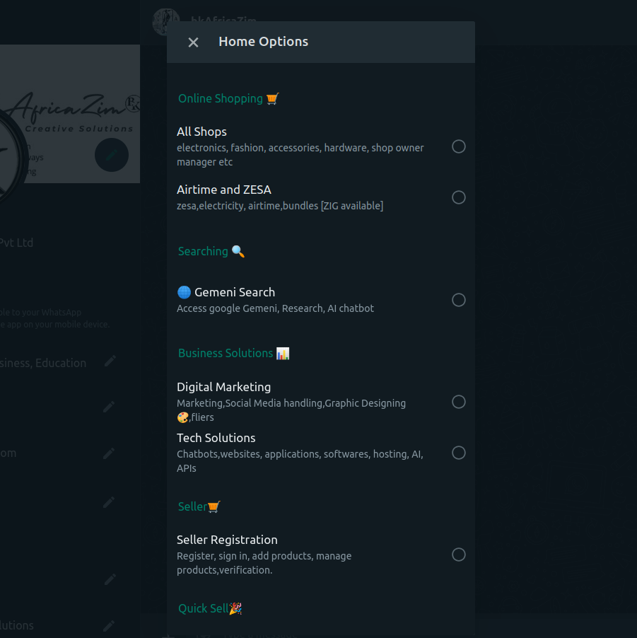Viewport: 637px width, 638px height.
Task: Close the Home Options dialog
Action: (193, 42)
